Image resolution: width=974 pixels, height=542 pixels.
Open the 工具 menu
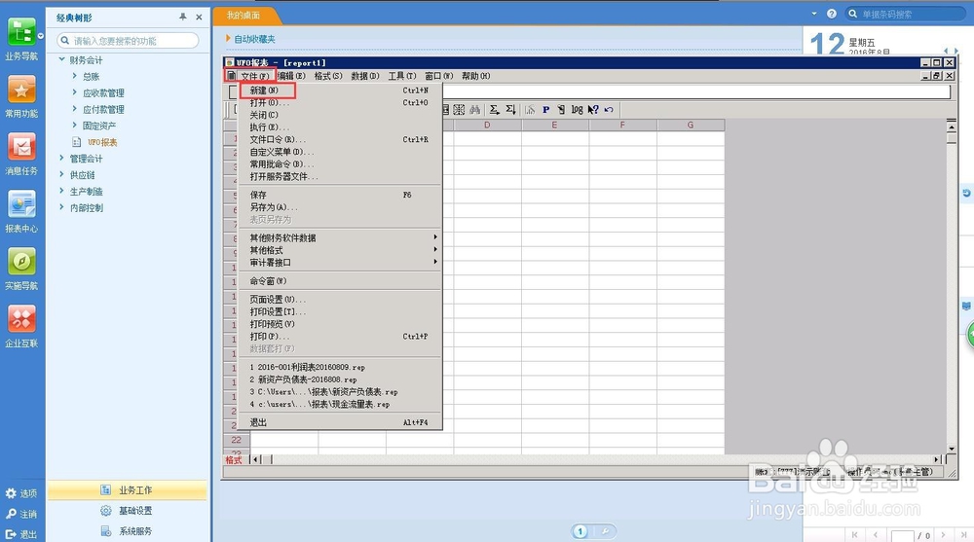pos(402,76)
